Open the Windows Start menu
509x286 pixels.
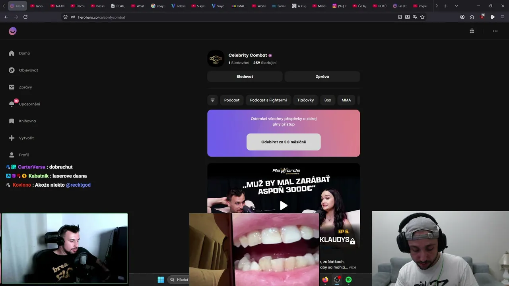point(161,280)
